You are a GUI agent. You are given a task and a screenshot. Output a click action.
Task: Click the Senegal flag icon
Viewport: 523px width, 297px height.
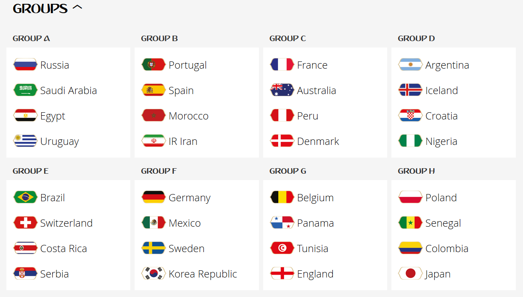click(x=411, y=223)
